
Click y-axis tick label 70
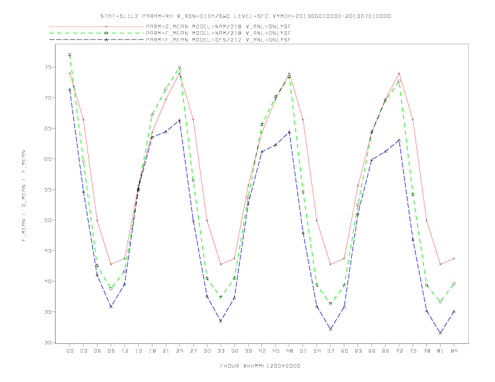[x=49, y=98]
